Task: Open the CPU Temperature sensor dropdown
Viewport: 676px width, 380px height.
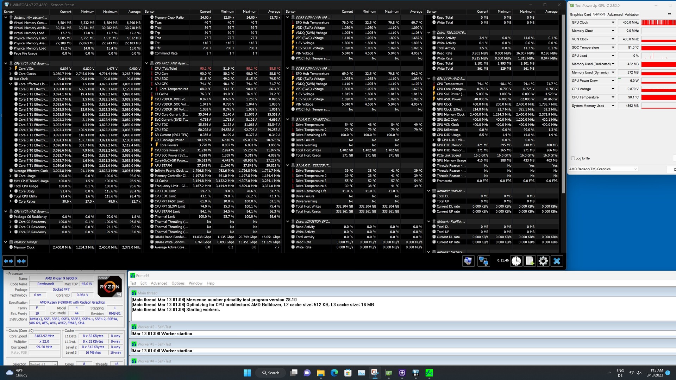Action: tap(613, 97)
